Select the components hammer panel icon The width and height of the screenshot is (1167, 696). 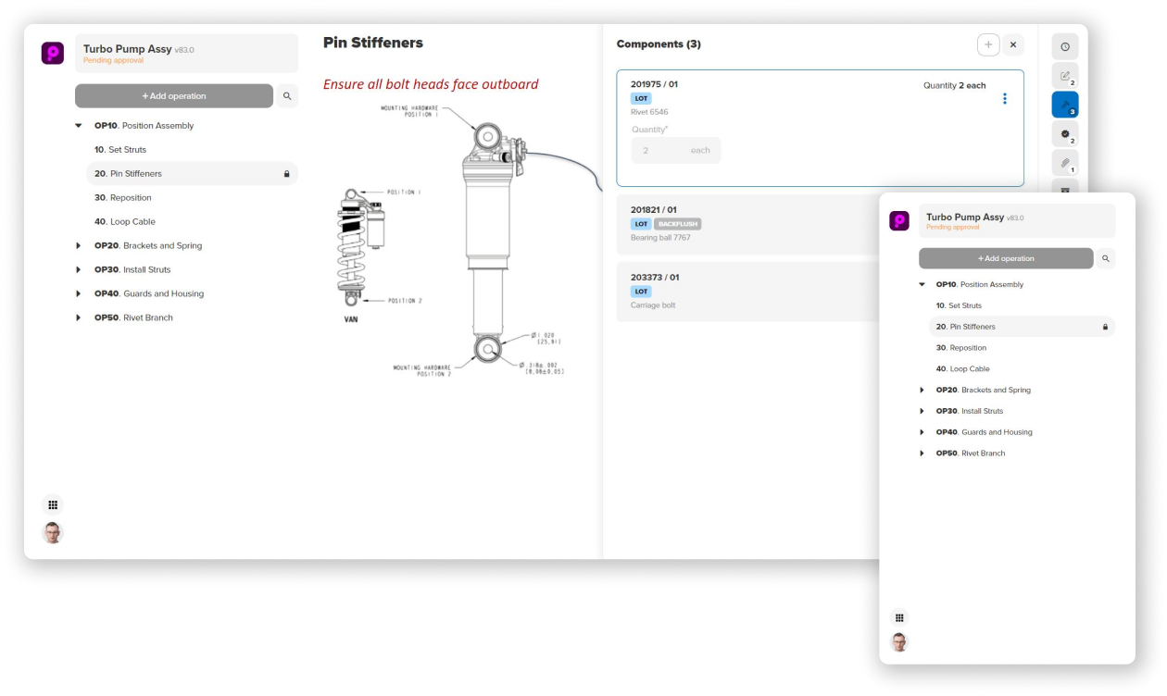1065,105
